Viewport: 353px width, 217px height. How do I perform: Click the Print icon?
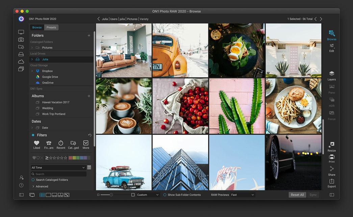pyautogui.click(x=332, y=157)
